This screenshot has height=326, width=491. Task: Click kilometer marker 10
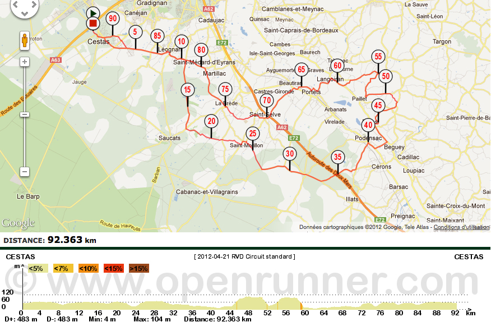182,42
